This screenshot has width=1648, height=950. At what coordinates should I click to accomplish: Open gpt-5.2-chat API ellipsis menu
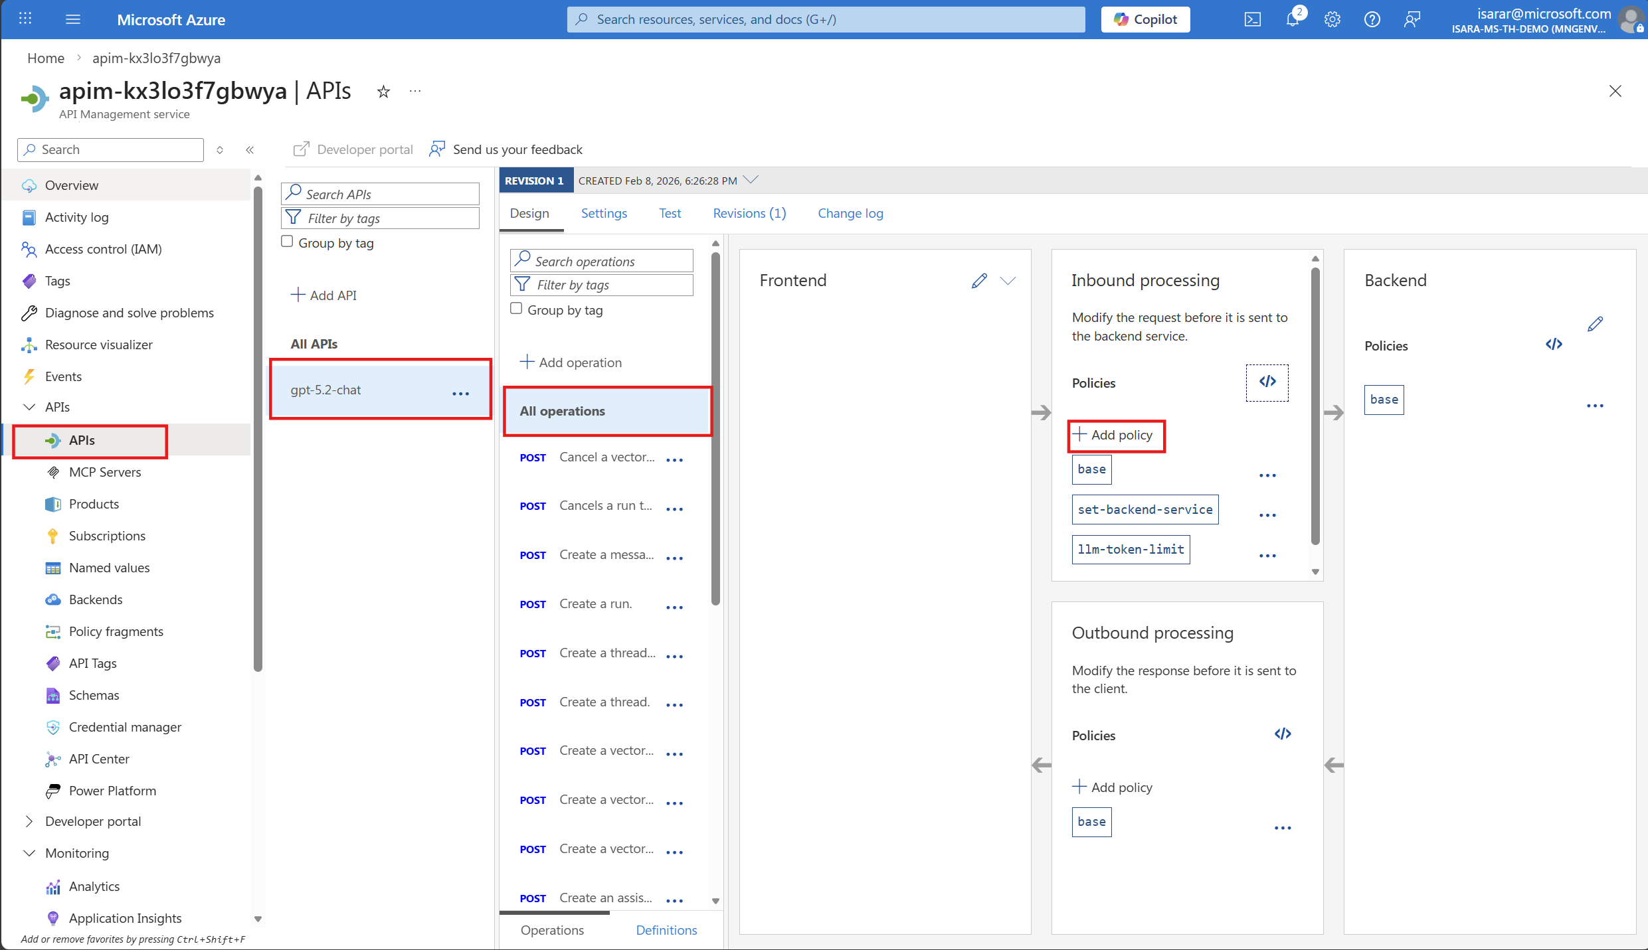[x=460, y=394]
